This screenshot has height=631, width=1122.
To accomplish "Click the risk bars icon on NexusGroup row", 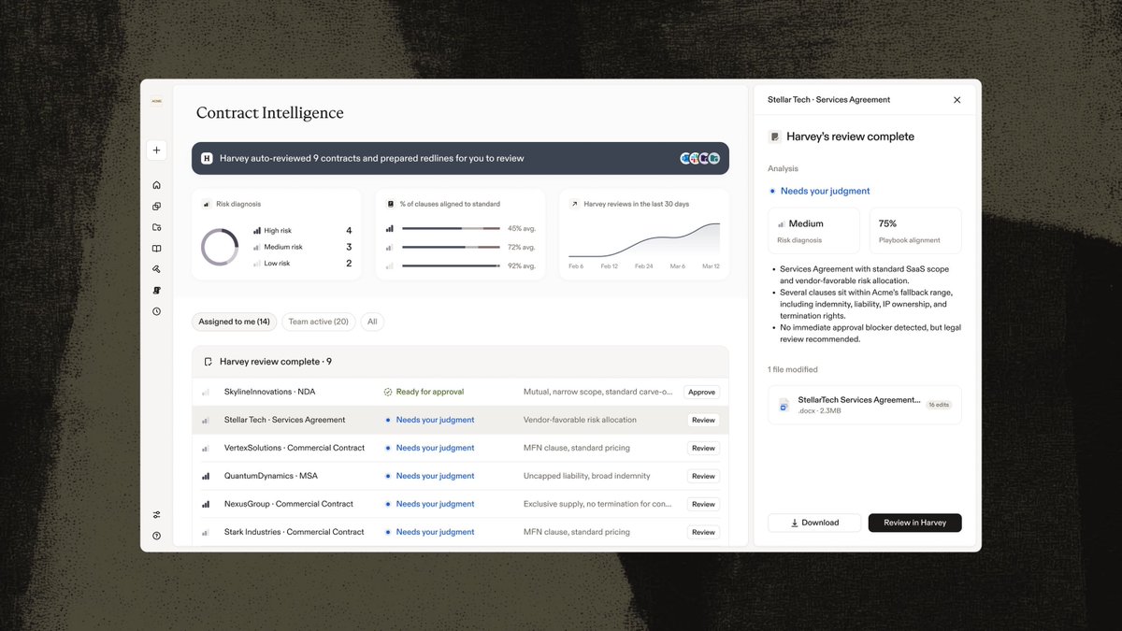I will [x=206, y=504].
